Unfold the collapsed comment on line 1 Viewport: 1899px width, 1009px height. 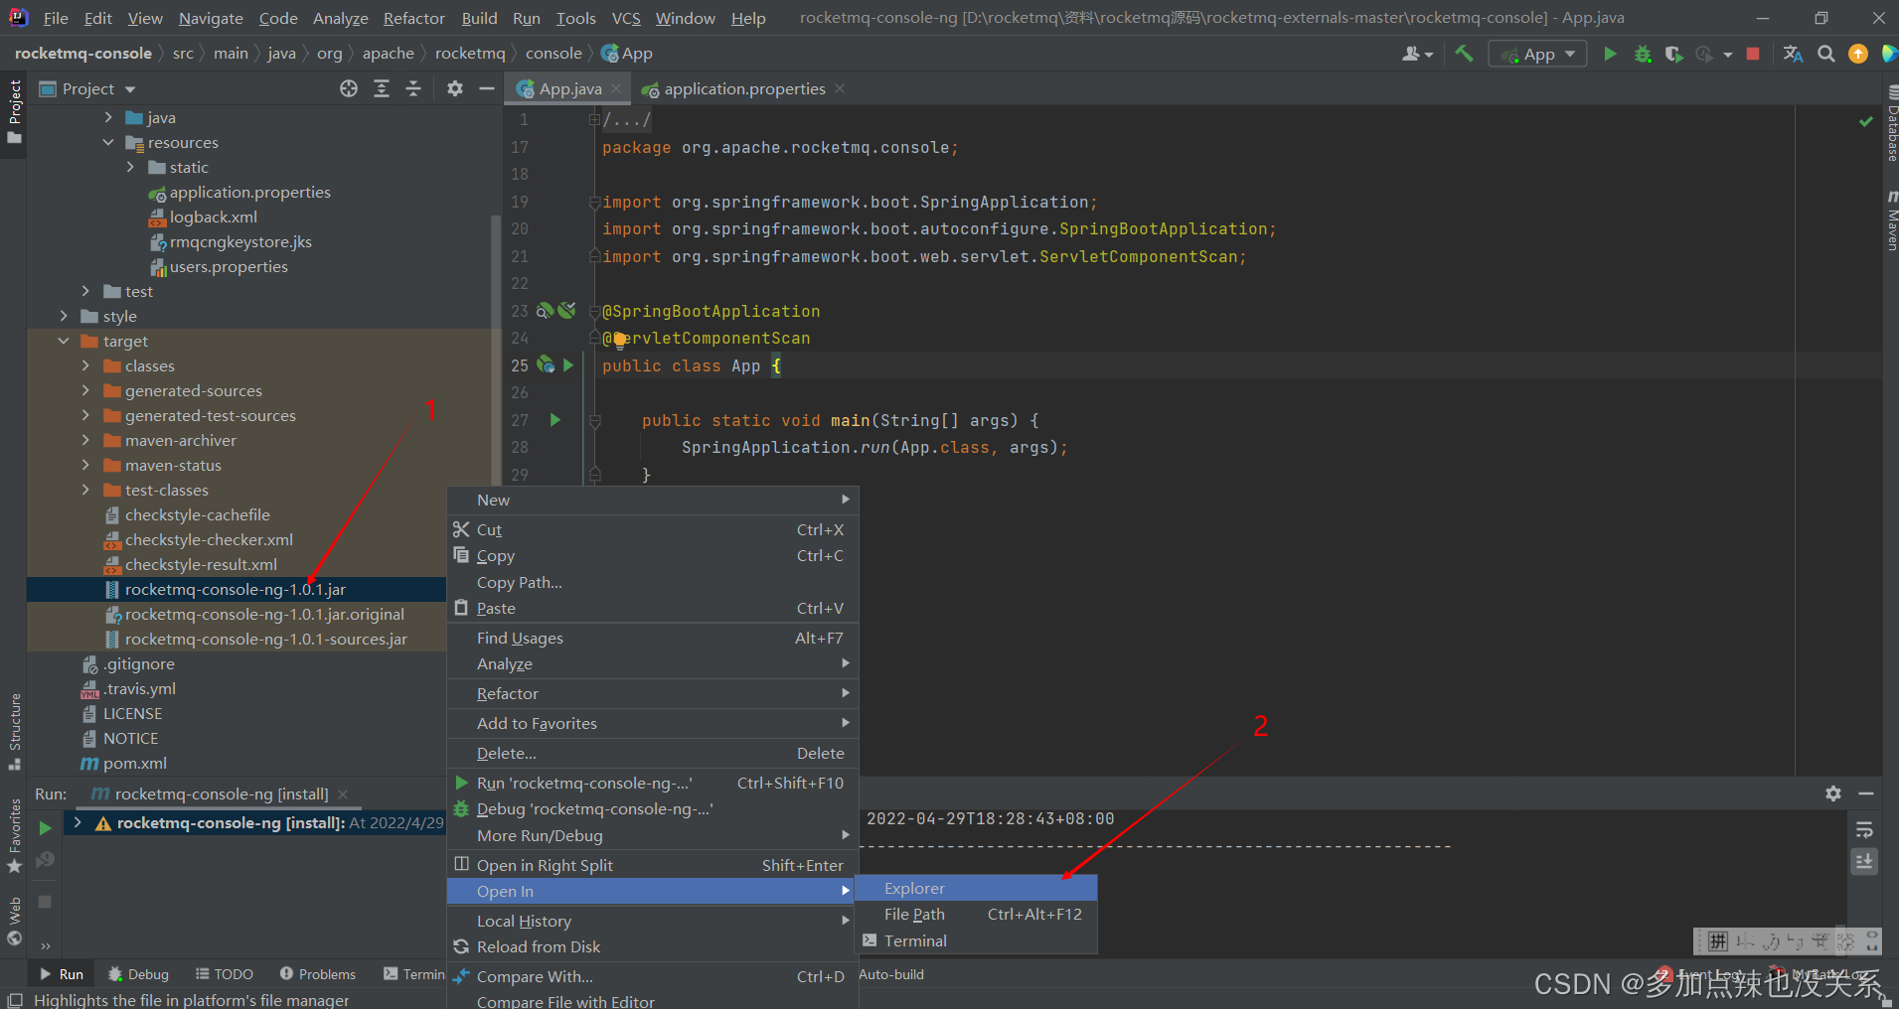594,119
